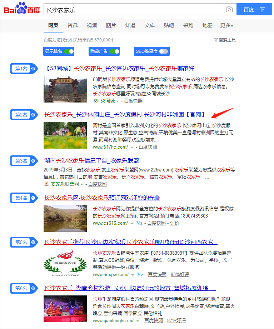Viewport: 274px width, 329px height.
Task: Switch to the 贴吧 tab
Action: point(169,26)
